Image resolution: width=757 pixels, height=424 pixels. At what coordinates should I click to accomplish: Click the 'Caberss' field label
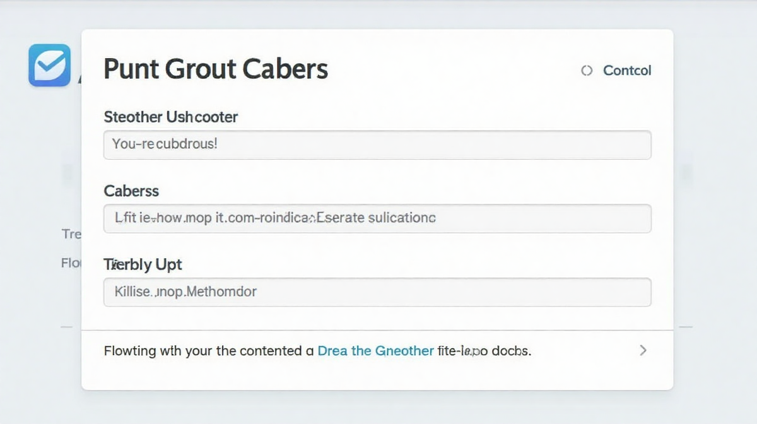coord(131,191)
